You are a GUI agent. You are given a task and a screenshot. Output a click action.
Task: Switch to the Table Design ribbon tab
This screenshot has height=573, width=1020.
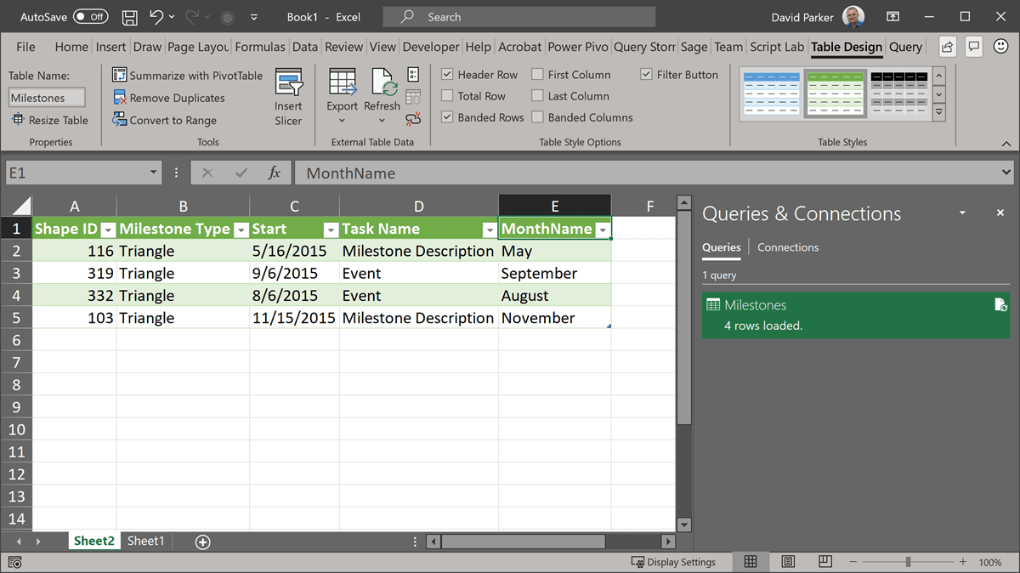coord(846,47)
